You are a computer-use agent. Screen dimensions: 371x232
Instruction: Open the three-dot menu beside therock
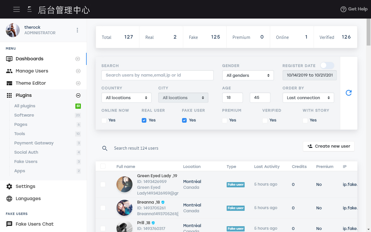tap(77, 30)
